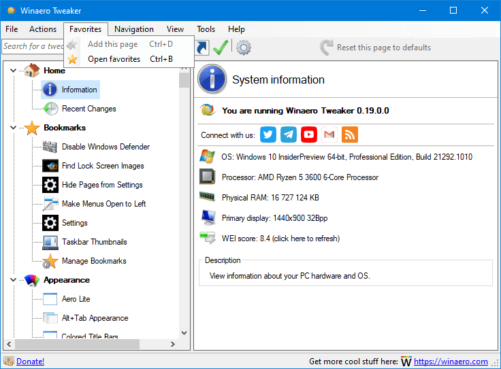Click the OS Windows 10 build text
501x369 pixels.
346,157
